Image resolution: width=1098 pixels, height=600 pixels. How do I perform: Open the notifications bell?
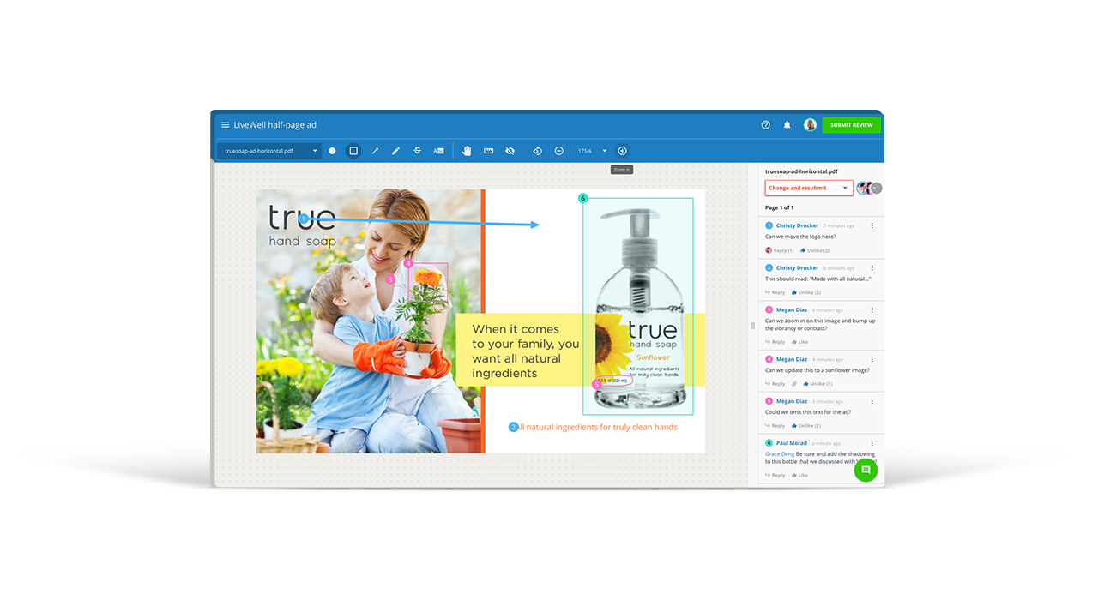click(x=787, y=125)
